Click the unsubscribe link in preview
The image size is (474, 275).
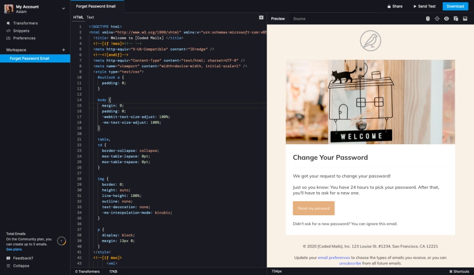[x=350, y=263]
